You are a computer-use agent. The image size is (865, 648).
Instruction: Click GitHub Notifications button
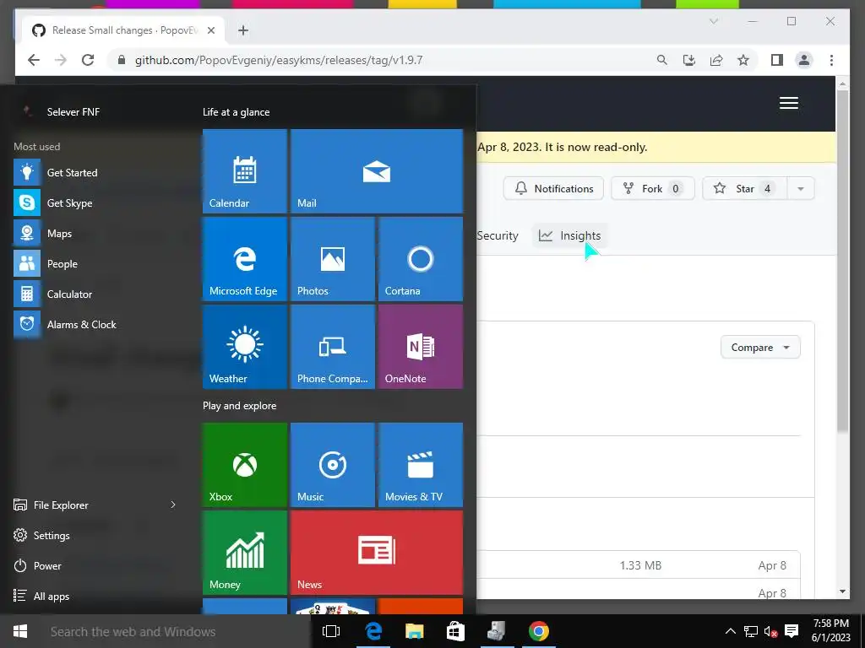pos(553,188)
